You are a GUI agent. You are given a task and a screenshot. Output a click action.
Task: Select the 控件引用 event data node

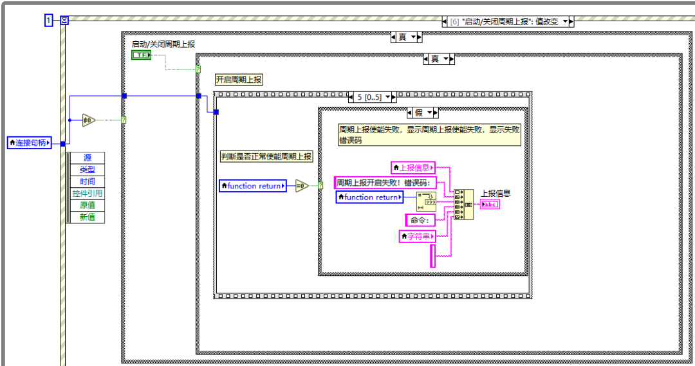(88, 193)
